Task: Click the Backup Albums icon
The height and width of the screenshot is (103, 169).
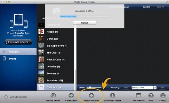Action: [x=53, y=96]
